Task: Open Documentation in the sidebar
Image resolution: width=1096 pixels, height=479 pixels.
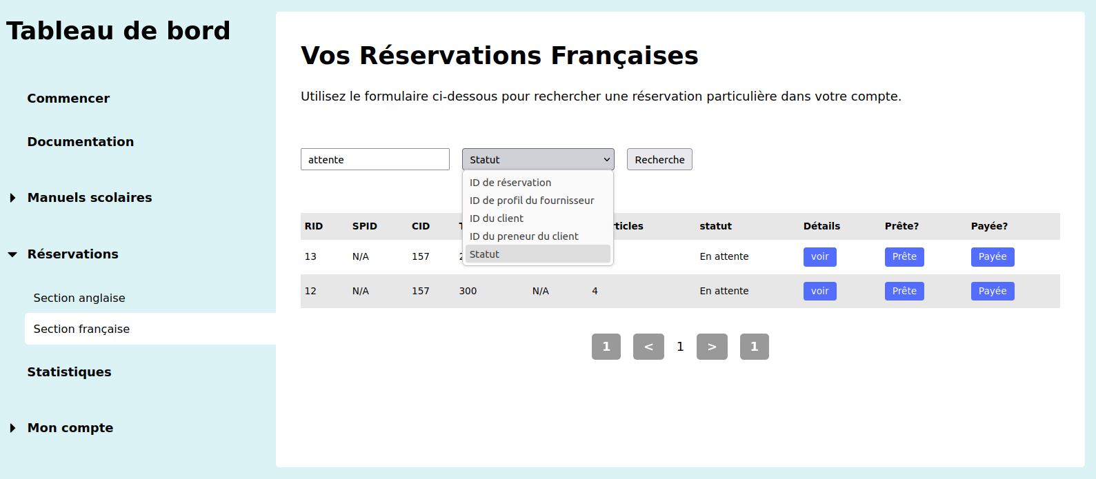Action: tap(81, 142)
